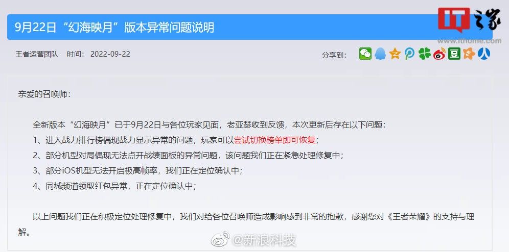Share using the orange flower star icon
This screenshot has height=252, width=509.
[x=469, y=54]
